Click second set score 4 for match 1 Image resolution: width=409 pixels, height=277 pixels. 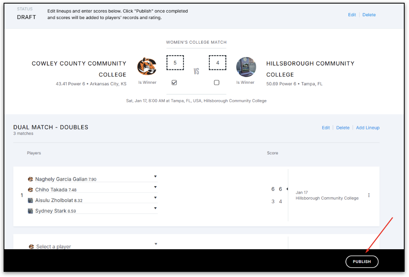click(x=280, y=202)
